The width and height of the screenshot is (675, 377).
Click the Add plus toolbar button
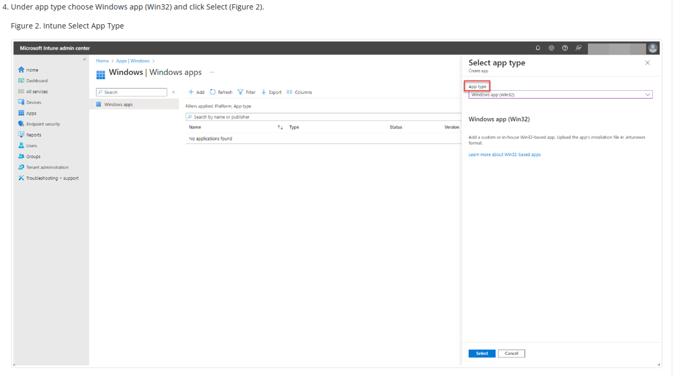click(x=197, y=92)
